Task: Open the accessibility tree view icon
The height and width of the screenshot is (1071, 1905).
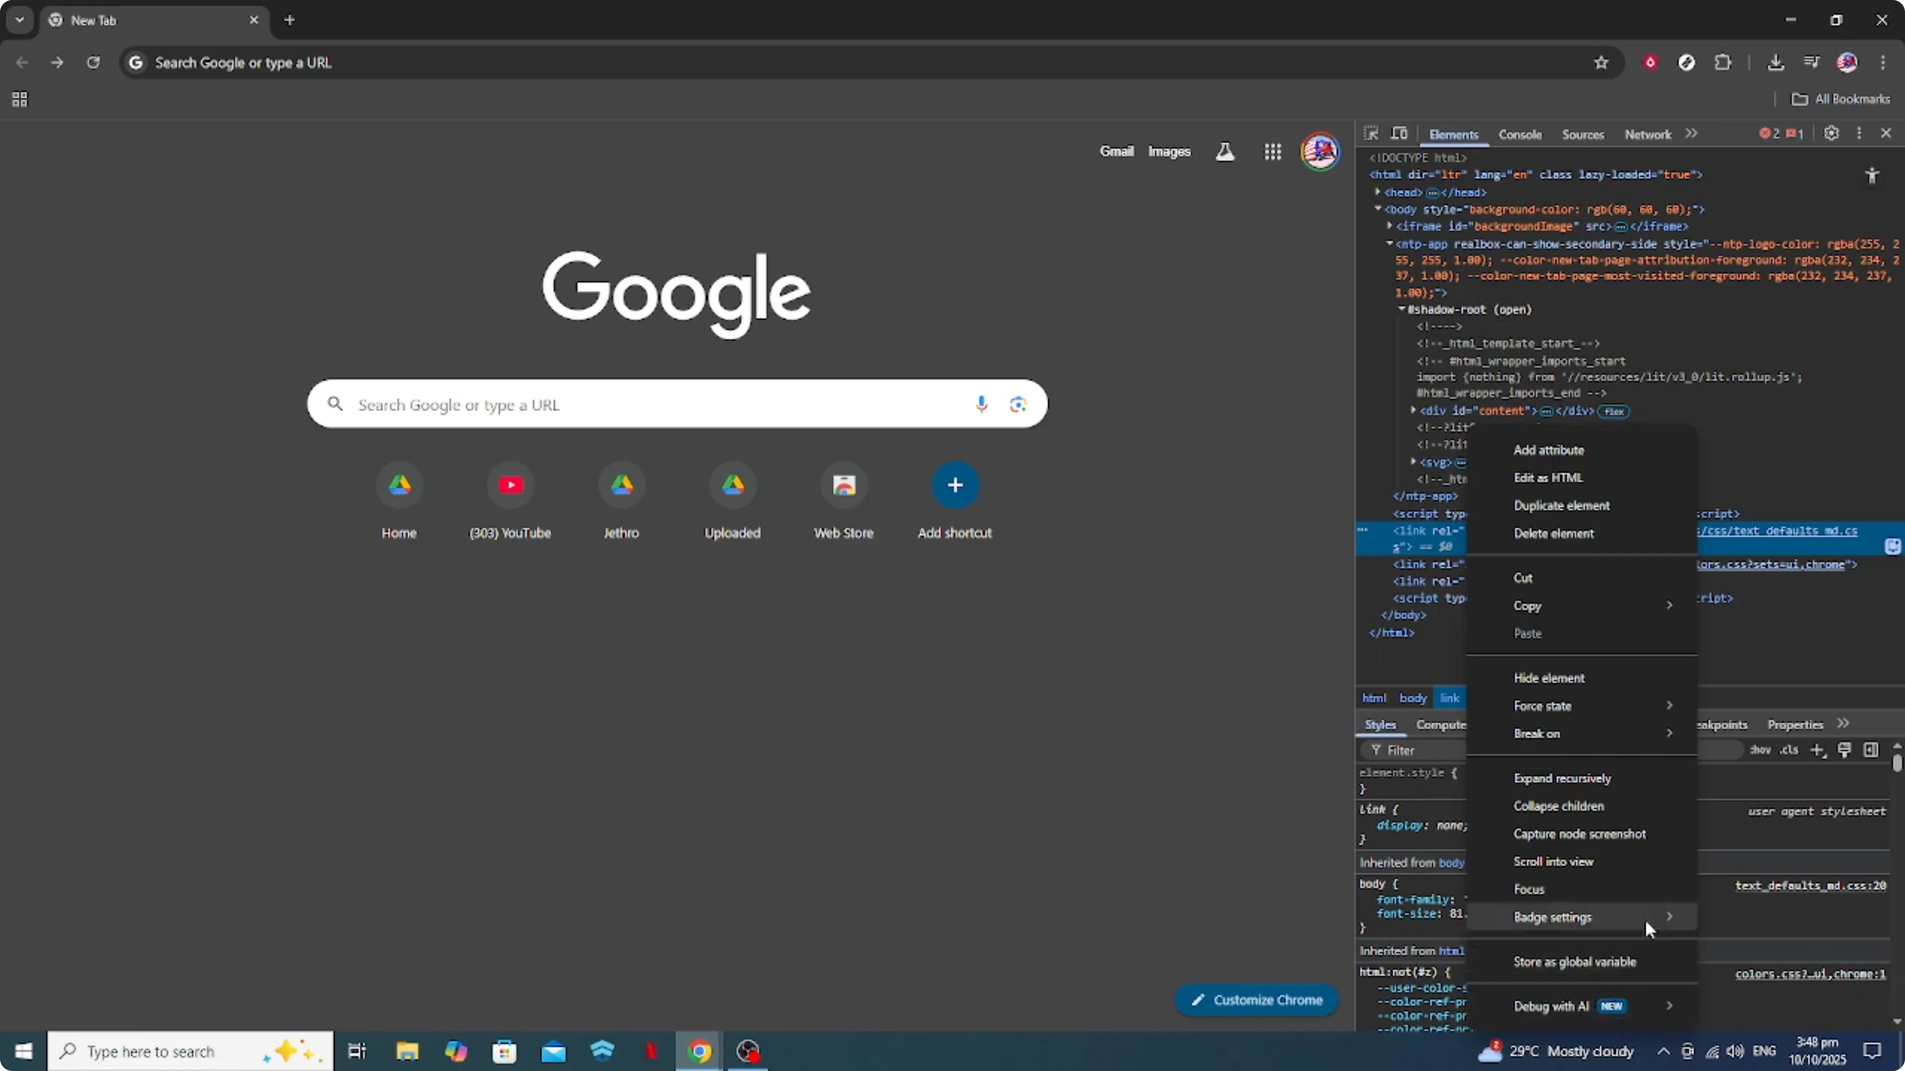Action: pos(1872,176)
